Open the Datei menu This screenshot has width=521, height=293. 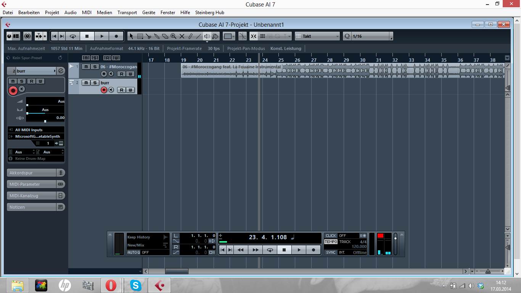click(x=8, y=13)
